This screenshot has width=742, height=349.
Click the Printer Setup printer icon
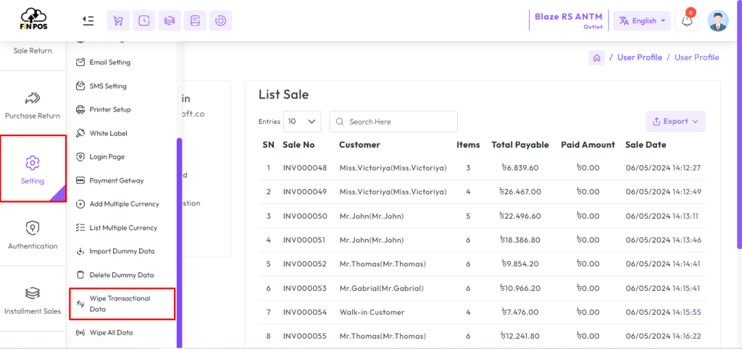coord(80,109)
